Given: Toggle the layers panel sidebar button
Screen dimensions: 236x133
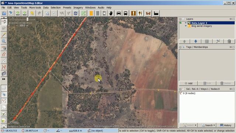Looking at the screenshot, I should (4, 88).
